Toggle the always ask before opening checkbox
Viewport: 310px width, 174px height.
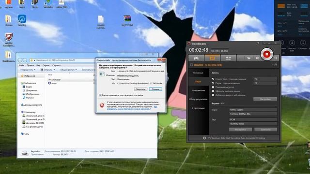(100, 95)
